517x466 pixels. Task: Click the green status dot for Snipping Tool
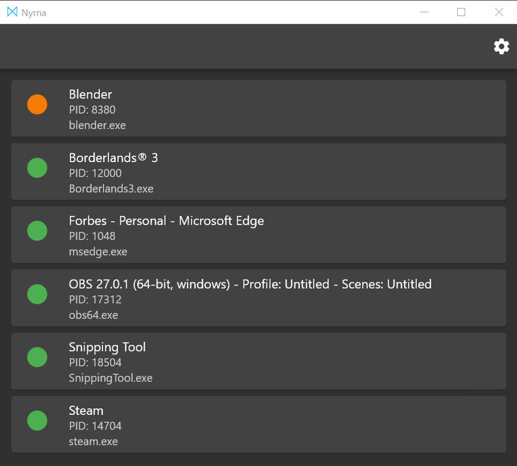[37, 357]
